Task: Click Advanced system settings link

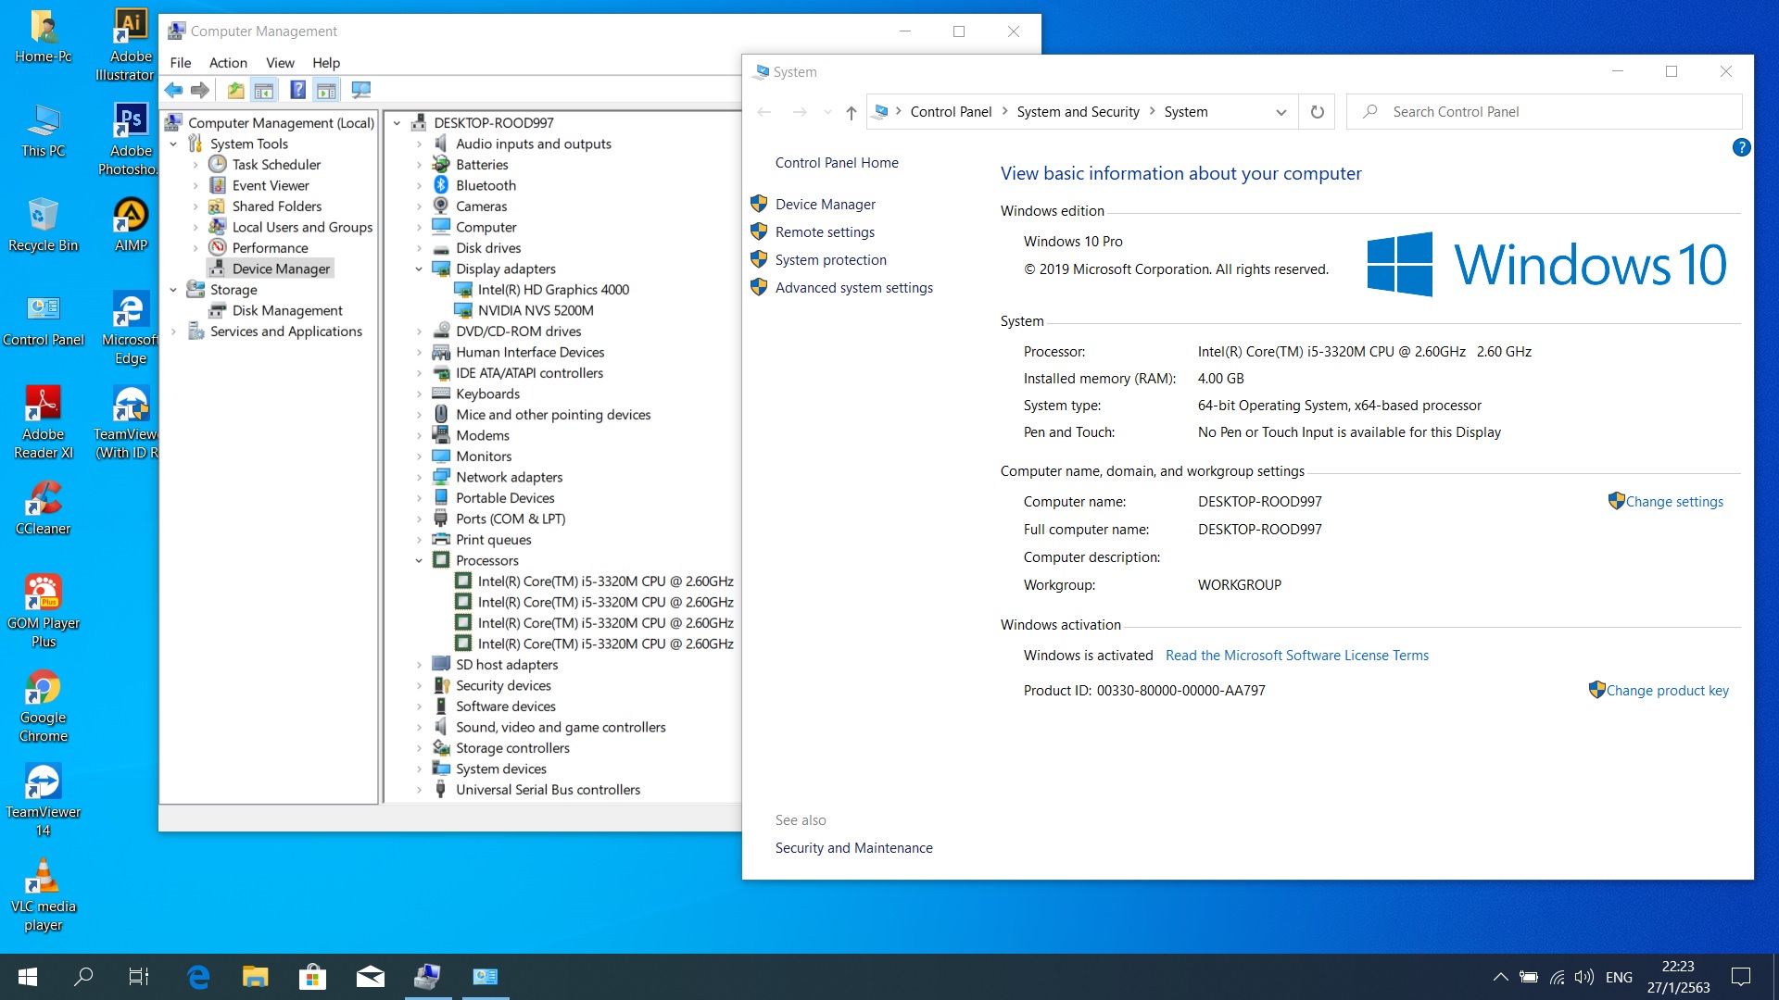Action: 853,288
